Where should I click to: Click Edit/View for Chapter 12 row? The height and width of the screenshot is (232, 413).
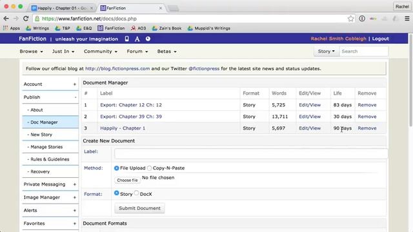[x=310, y=105]
